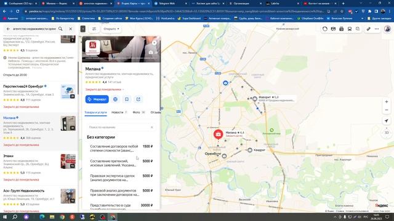Open the 1500 ₽ "Составление договоров" service

pos(121,148)
